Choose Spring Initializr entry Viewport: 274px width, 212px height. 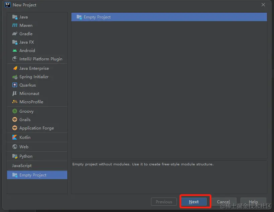[x=37, y=77]
